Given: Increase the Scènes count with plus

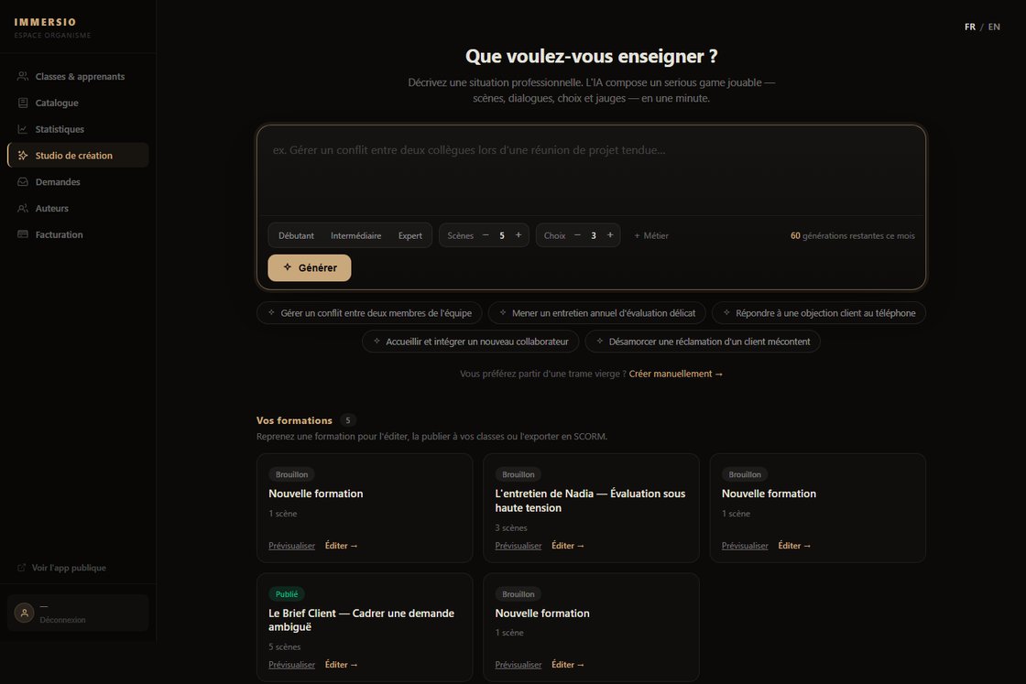Looking at the screenshot, I should 518,235.
